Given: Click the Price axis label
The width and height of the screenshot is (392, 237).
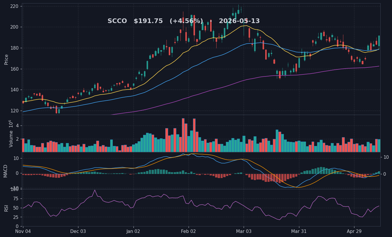Looking at the screenshot, I should [x=6, y=59].
